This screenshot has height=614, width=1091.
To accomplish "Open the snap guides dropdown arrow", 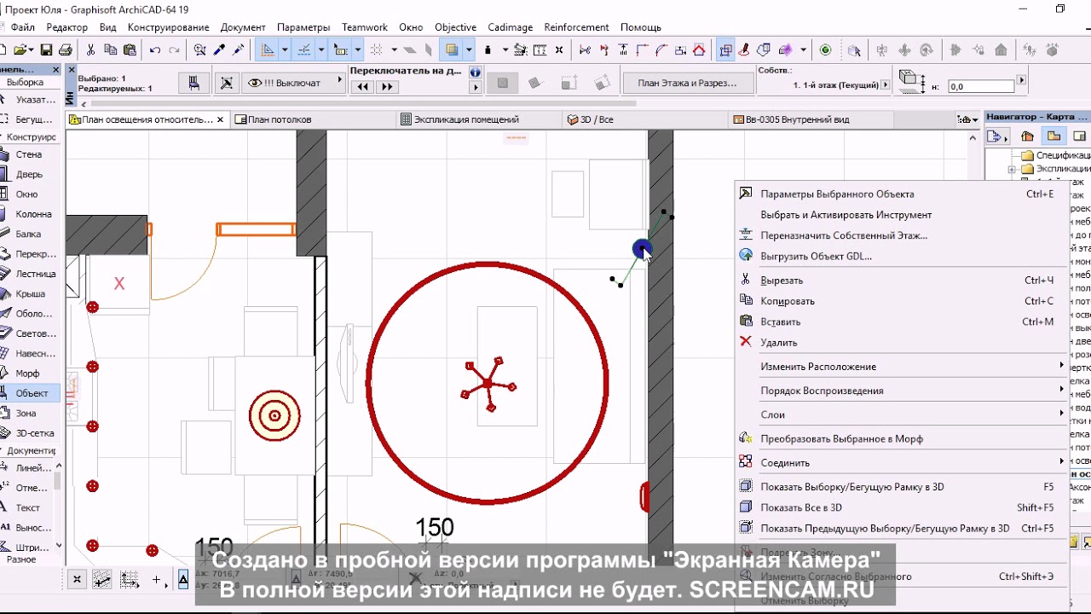I will coord(321,49).
